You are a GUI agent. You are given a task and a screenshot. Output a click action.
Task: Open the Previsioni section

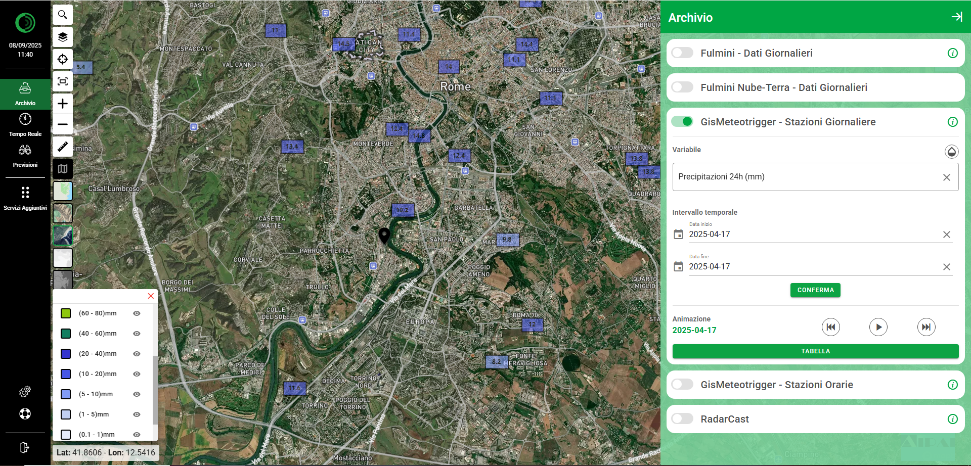coord(25,155)
